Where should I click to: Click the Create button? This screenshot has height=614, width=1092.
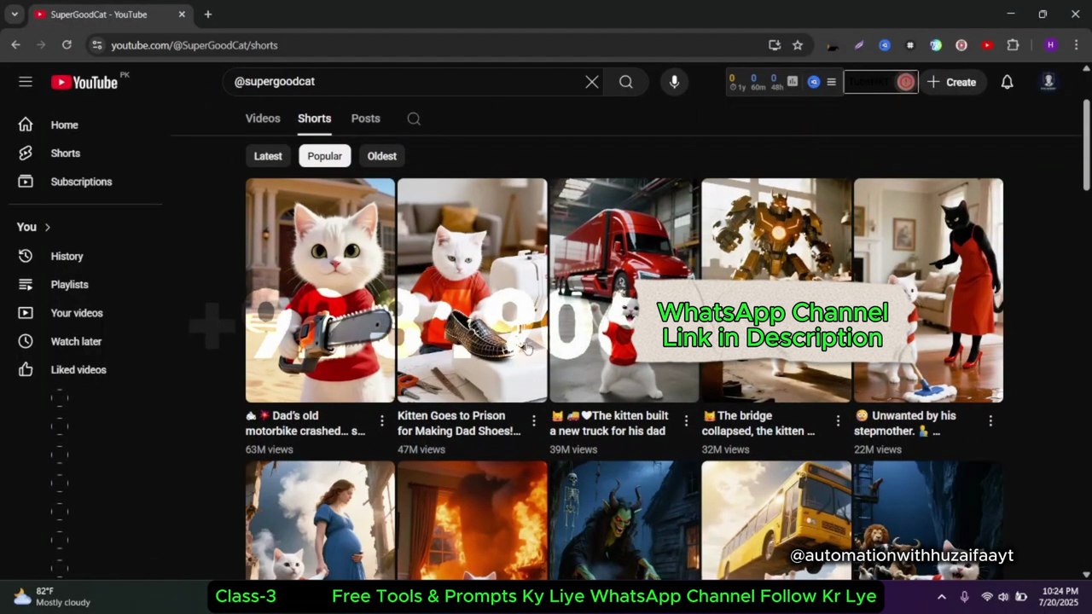coord(951,82)
